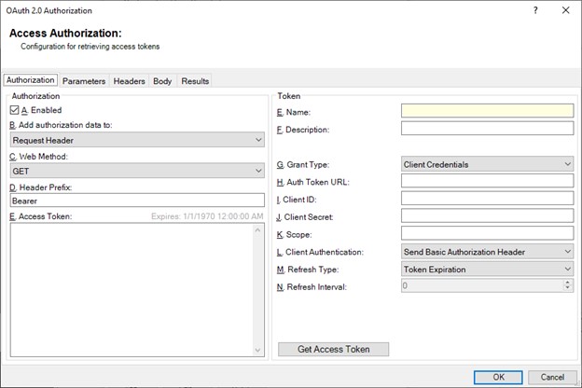
Task: Open the Refresh Type dropdown
Action: [x=487, y=270]
